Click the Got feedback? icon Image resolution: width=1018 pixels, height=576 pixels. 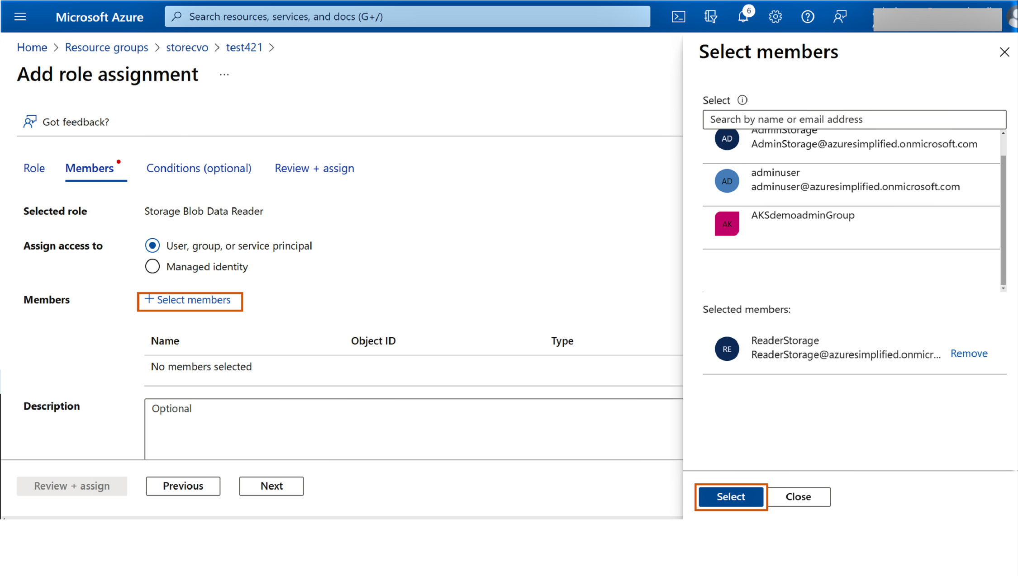click(x=30, y=122)
